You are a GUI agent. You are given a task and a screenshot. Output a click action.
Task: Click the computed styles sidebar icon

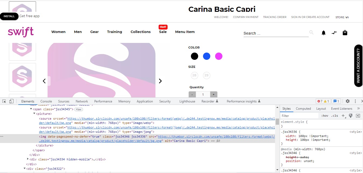[357, 116]
